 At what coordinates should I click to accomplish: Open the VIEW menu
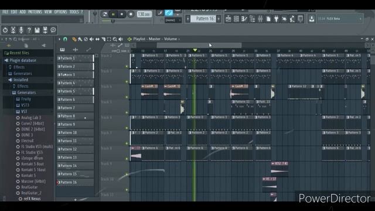point(48,12)
